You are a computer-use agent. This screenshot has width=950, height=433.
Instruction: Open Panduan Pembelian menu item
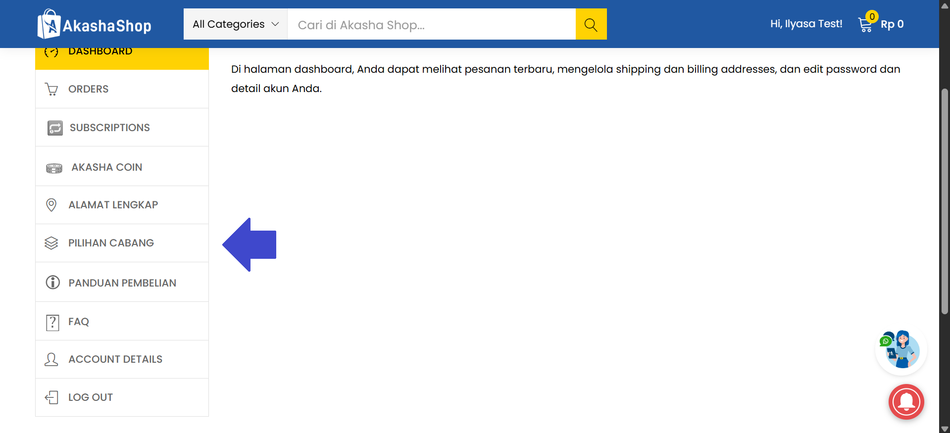click(x=122, y=283)
